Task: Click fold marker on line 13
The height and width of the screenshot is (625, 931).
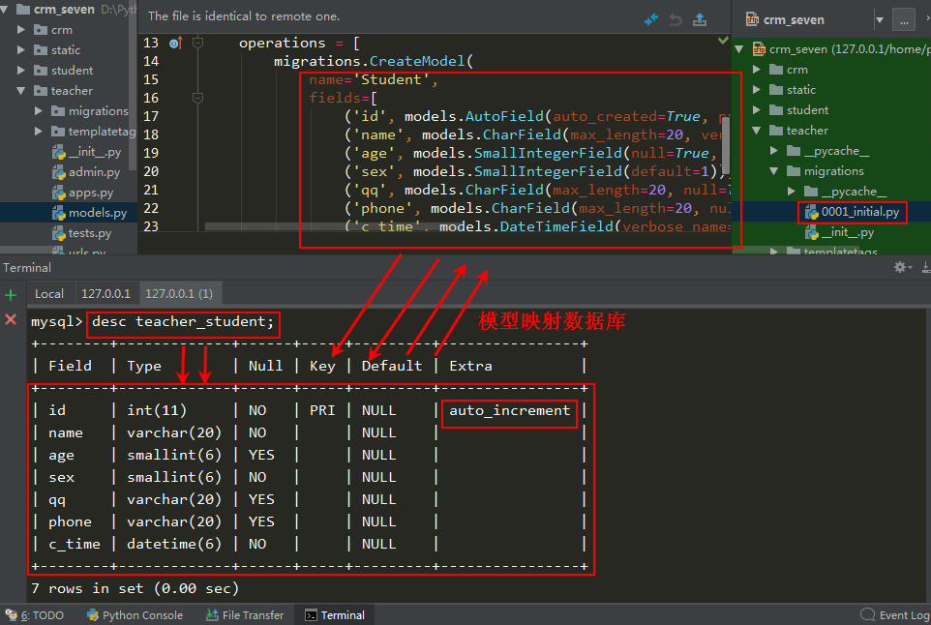Action: pos(198,43)
